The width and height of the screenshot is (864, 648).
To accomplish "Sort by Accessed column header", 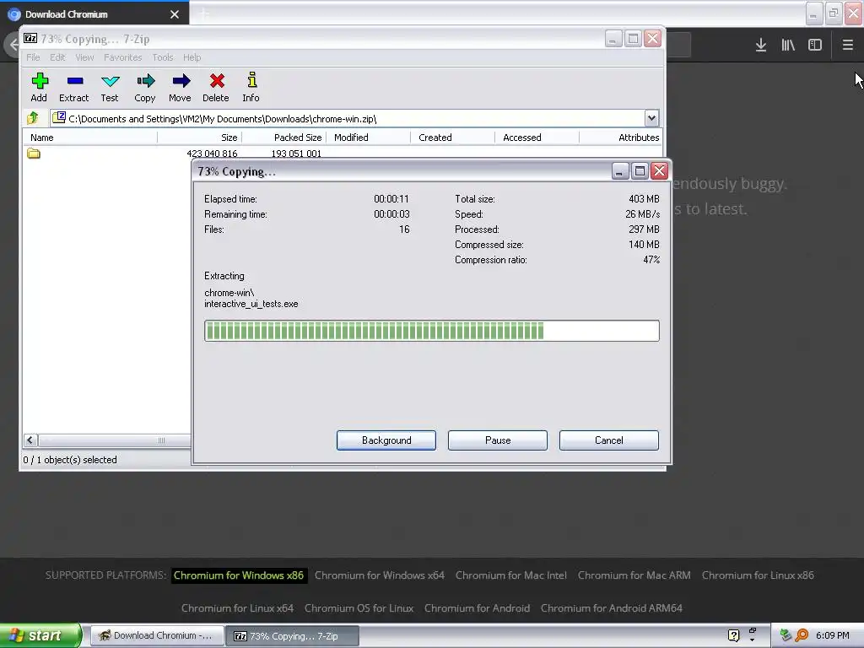I will (x=537, y=138).
